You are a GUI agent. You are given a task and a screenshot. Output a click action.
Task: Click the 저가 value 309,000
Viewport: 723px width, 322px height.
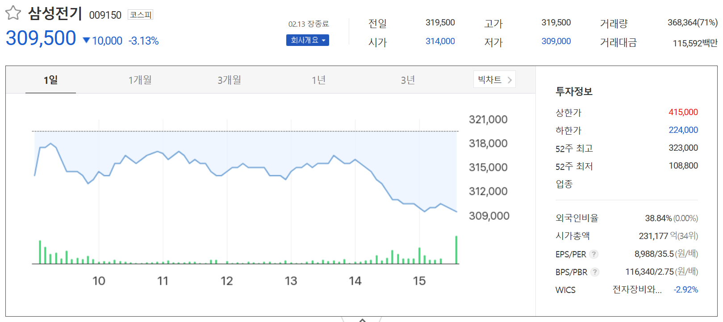pyautogui.click(x=556, y=41)
